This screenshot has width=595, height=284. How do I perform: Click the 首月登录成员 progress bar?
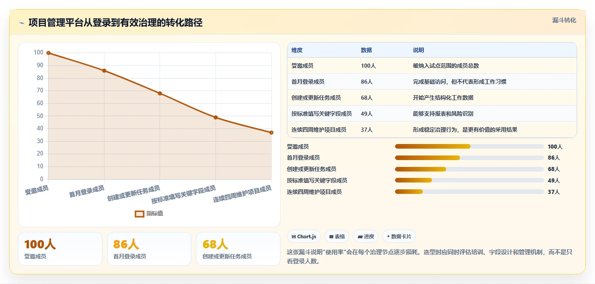pos(469,158)
